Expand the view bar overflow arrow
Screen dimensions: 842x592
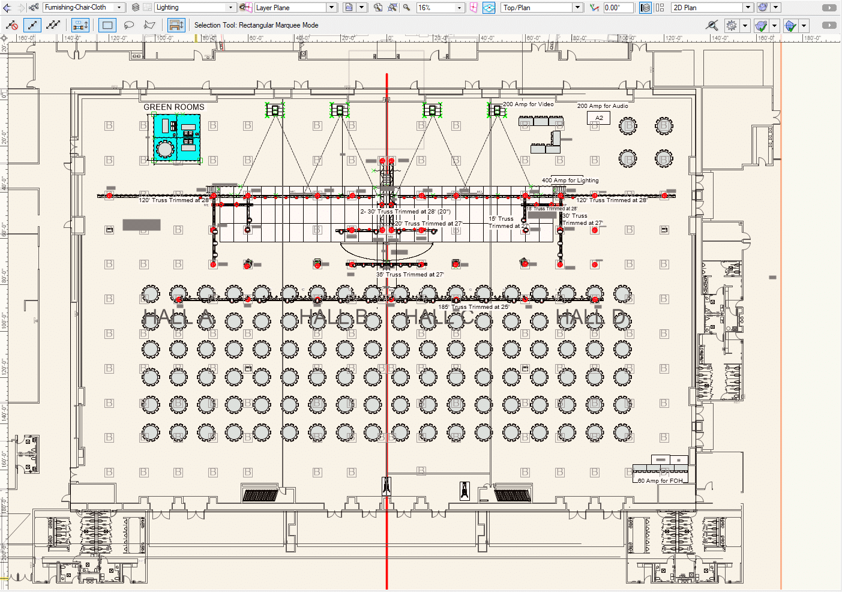pyautogui.click(x=829, y=7)
